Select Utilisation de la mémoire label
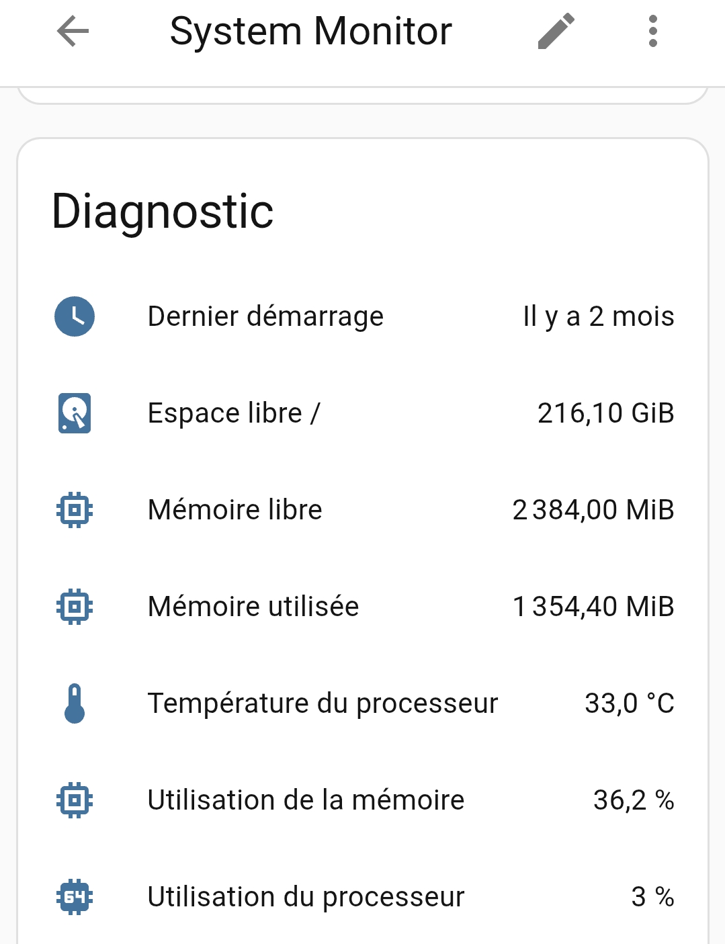Viewport: 725px width, 944px height. (306, 800)
